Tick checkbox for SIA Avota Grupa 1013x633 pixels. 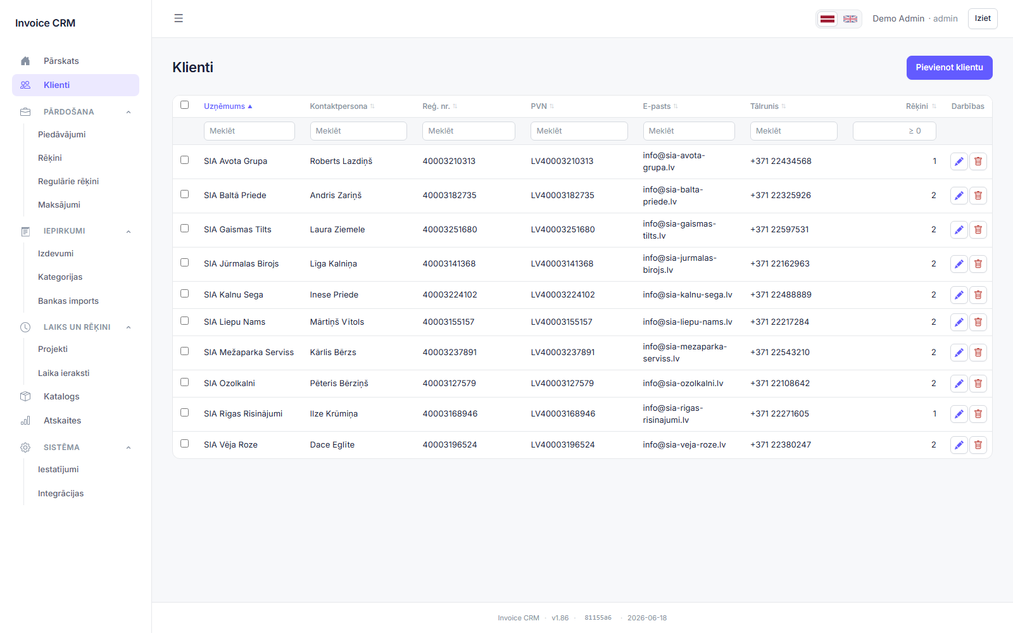tap(185, 160)
